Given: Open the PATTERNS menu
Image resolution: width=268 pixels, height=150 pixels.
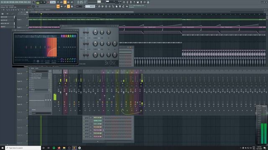Looking at the screenshot, I should [12, 2].
